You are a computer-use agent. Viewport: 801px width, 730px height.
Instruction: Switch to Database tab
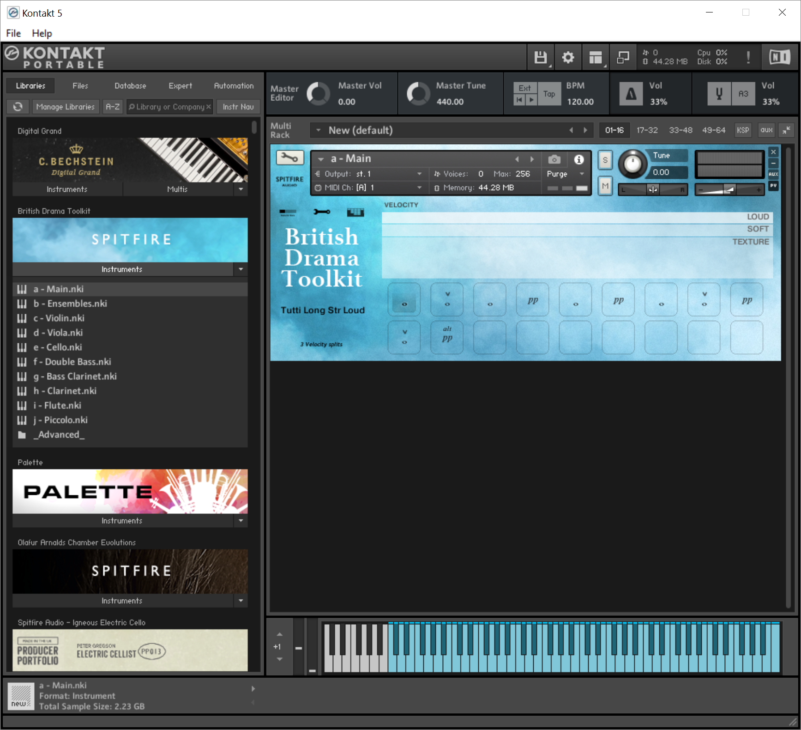tap(130, 86)
